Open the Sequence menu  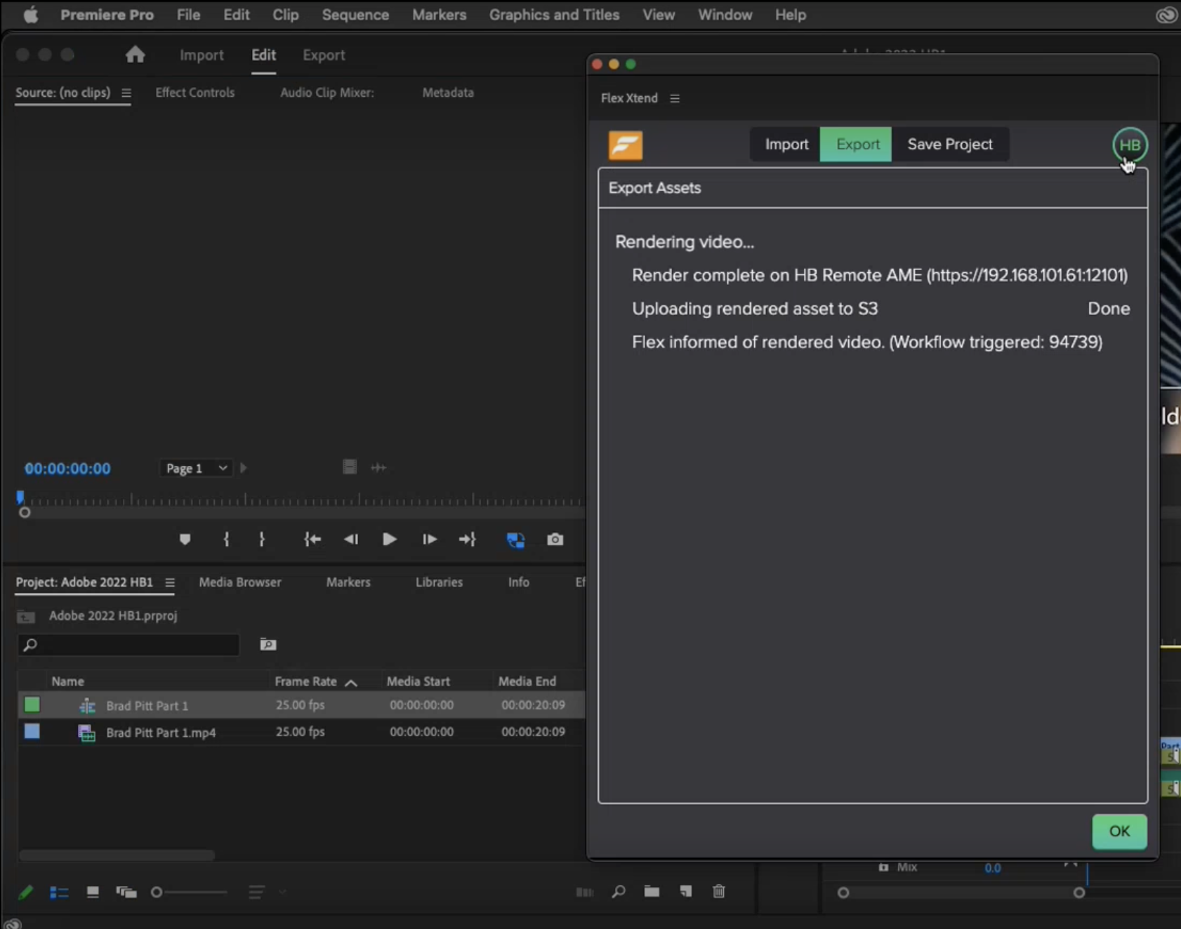[x=355, y=15]
